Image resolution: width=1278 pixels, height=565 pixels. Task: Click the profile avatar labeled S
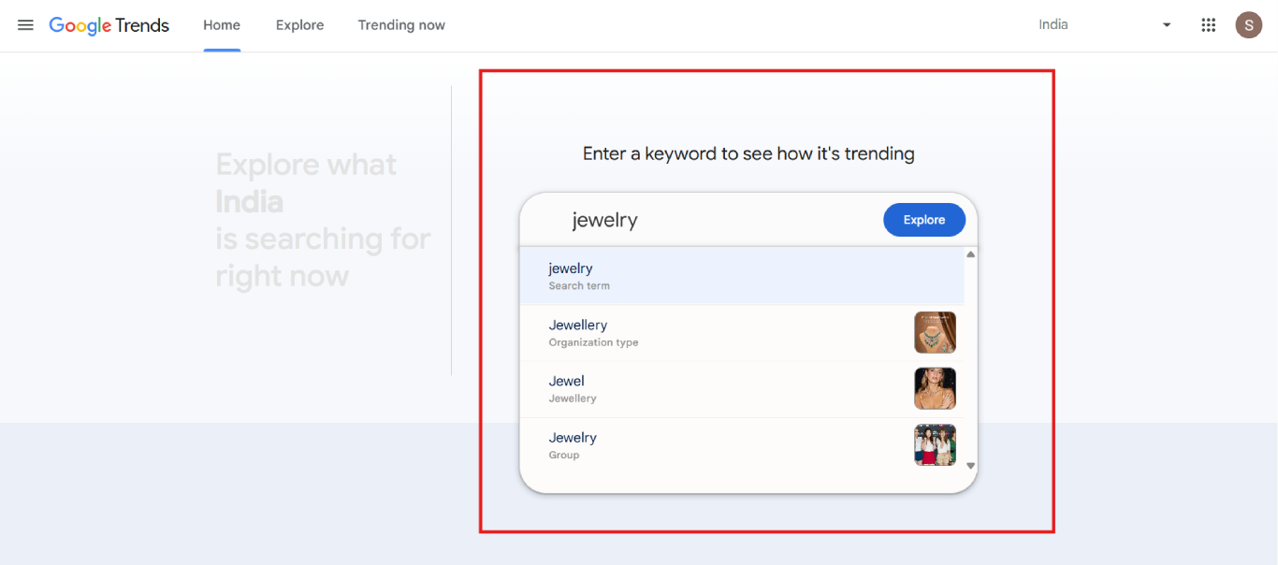[x=1248, y=25]
